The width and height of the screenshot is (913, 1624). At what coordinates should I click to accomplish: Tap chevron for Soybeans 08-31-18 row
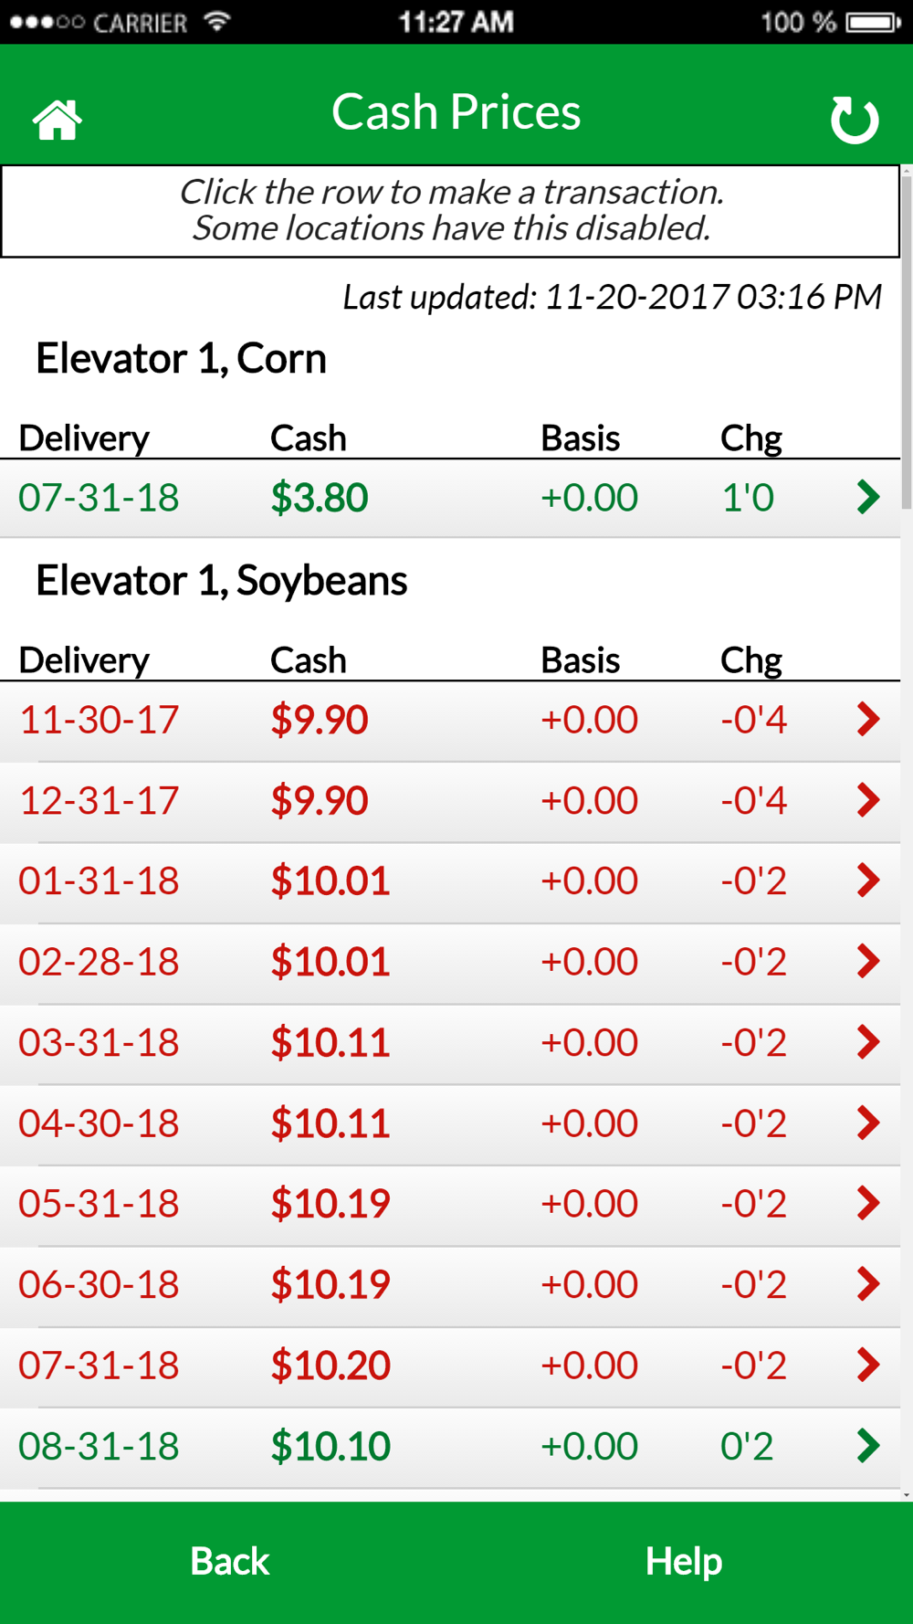(x=867, y=1446)
